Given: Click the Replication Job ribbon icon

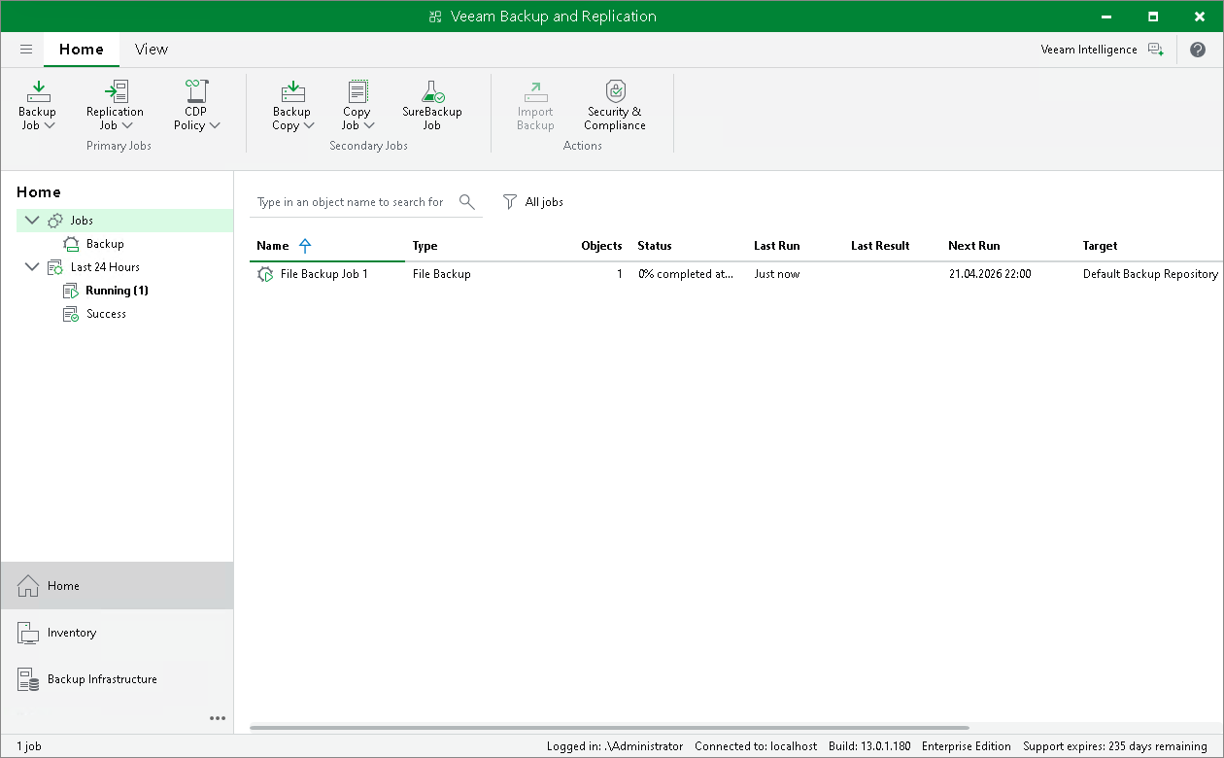Looking at the screenshot, I should (116, 91).
